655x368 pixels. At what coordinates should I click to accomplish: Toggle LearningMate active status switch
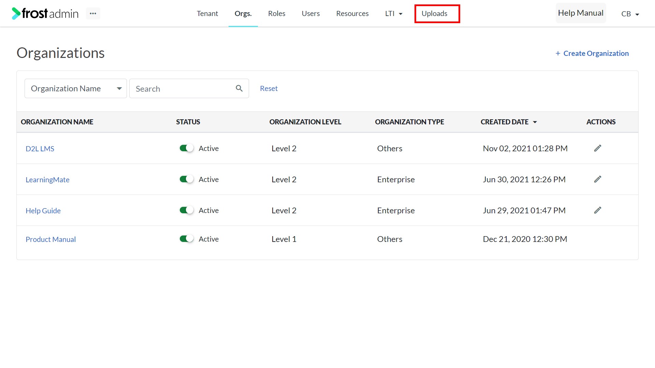click(x=187, y=179)
